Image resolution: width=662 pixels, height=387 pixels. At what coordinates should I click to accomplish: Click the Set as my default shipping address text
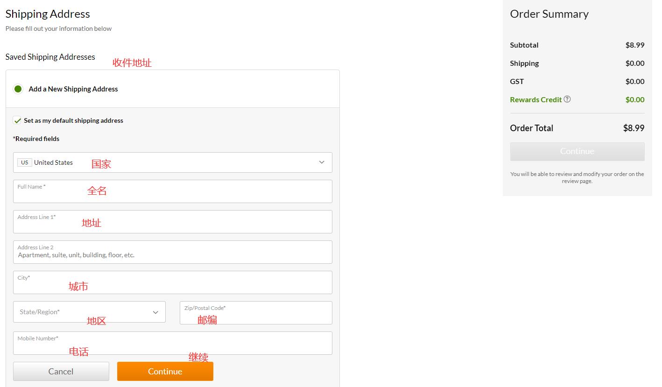click(73, 120)
